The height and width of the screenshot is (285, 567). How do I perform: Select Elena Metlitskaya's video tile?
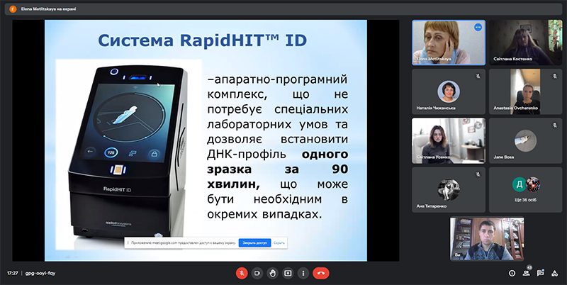tap(449, 43)
